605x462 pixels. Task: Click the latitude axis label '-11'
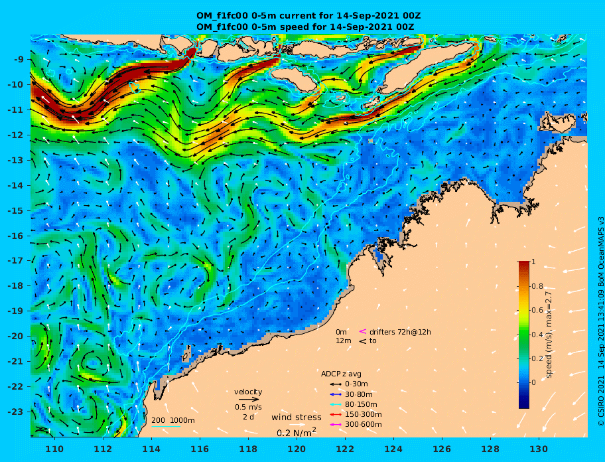[16, 110]
